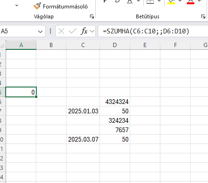Screen dimensions: 208x183
Task: Select column B header
Action: pos(51,45)
